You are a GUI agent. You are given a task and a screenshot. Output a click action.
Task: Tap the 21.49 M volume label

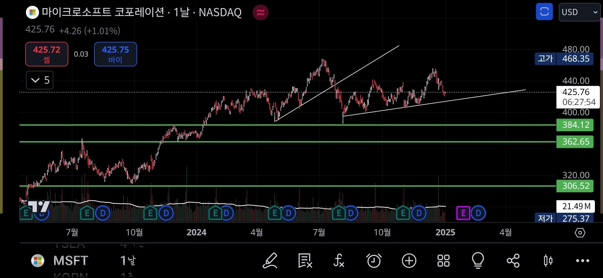[576, 207]
